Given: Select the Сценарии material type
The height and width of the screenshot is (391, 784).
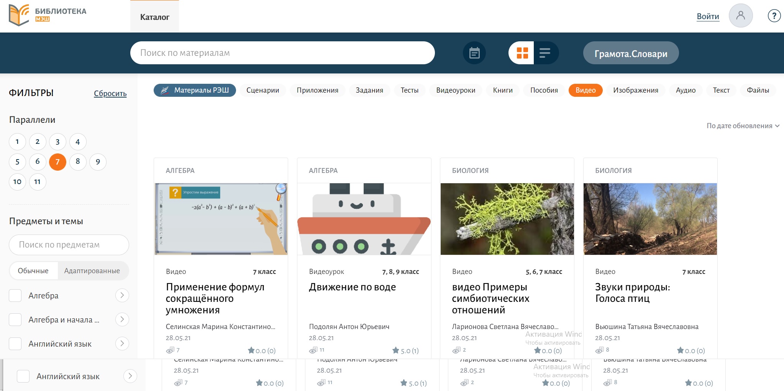Looking at the screenshot, I should point(263,90).
